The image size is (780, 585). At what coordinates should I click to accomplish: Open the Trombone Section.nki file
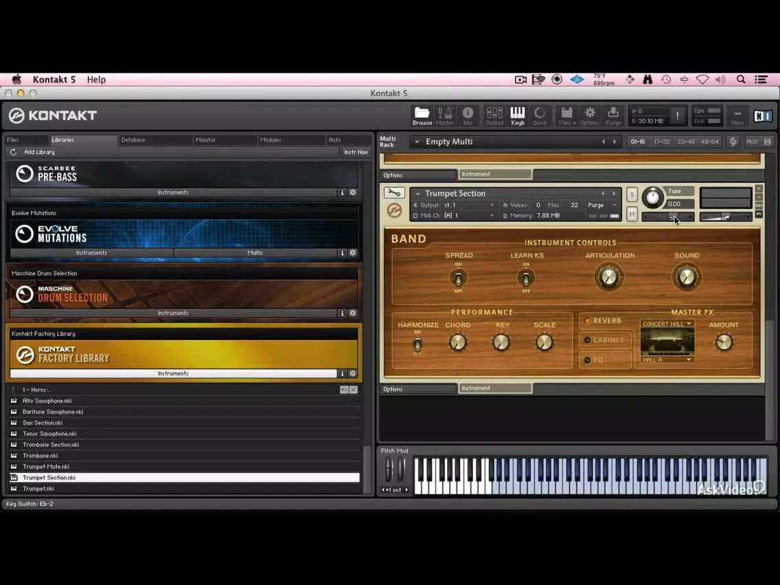pyautogui.click(x=184, y=445)
